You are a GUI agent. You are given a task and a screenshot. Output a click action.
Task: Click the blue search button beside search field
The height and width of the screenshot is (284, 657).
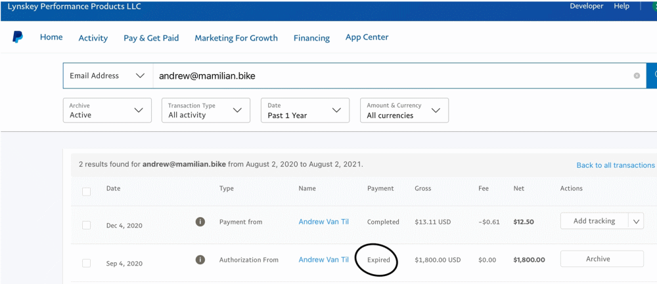coord(652,75)
